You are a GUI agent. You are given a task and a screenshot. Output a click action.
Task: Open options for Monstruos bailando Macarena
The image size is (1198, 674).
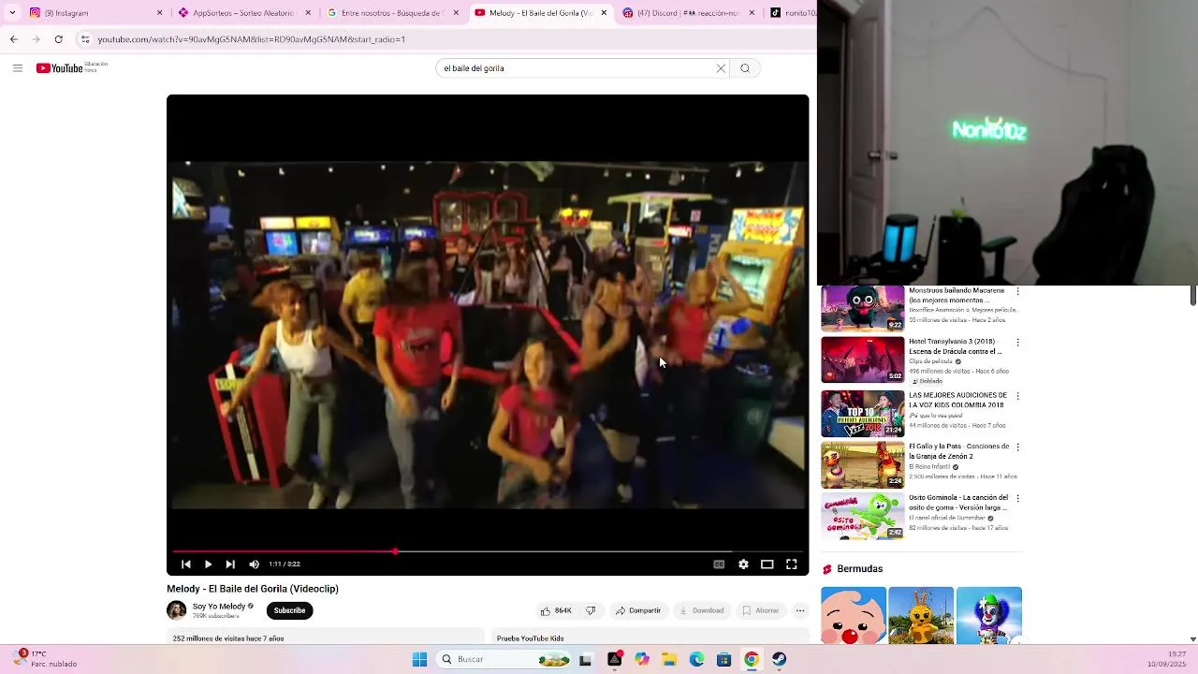point(1017,291)
